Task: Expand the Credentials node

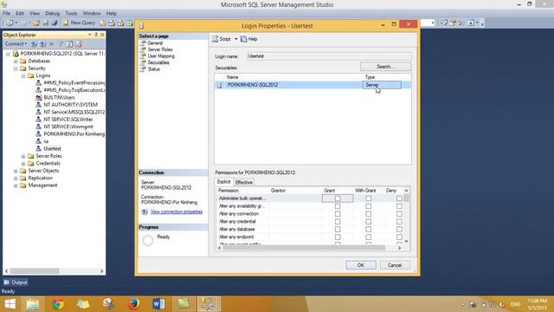Action: (x=23, y=164)
